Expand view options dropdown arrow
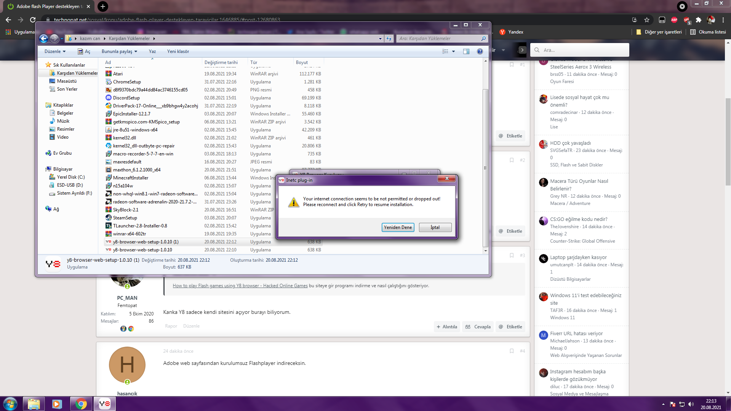The image size is (731, 411). tap(453, 51)
